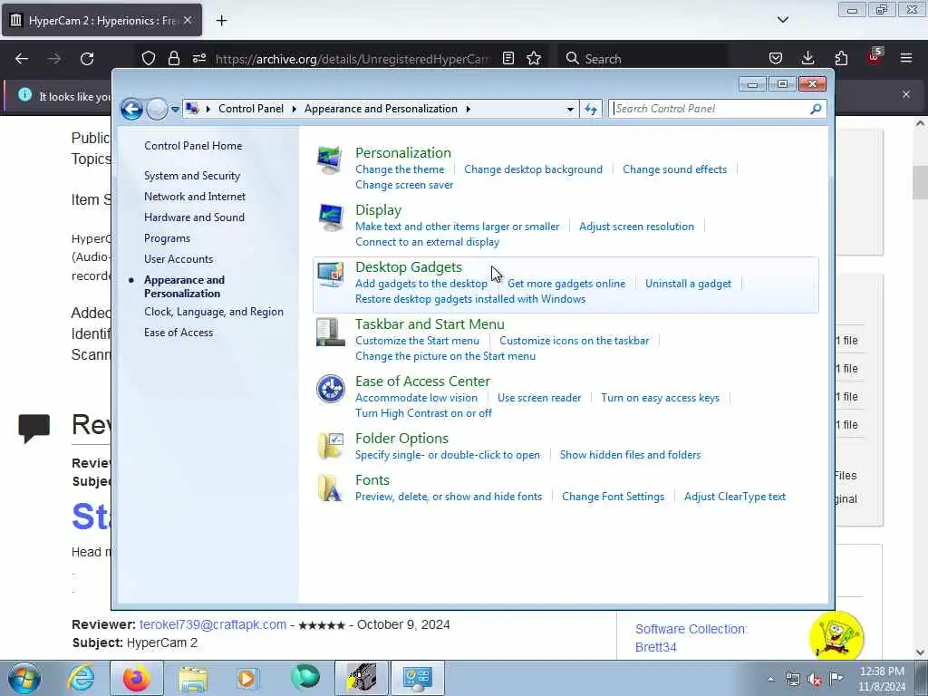Open Network and Internet category
The width and height of the screenshot is (928, 696).
tap(195, 197)
